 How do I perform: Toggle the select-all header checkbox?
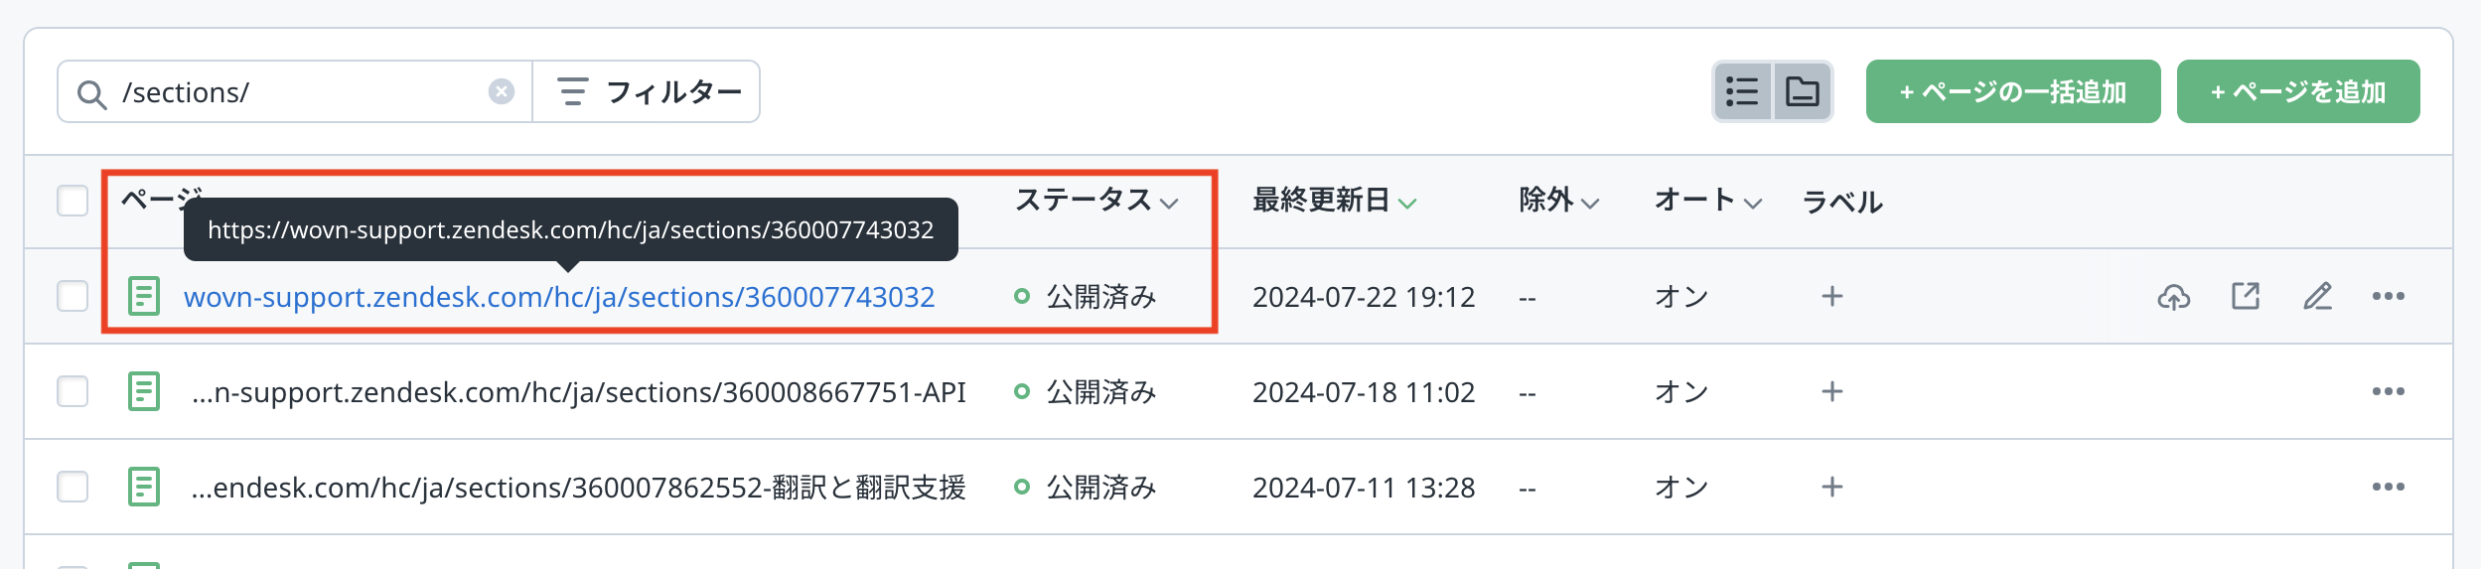click(73, 201)
